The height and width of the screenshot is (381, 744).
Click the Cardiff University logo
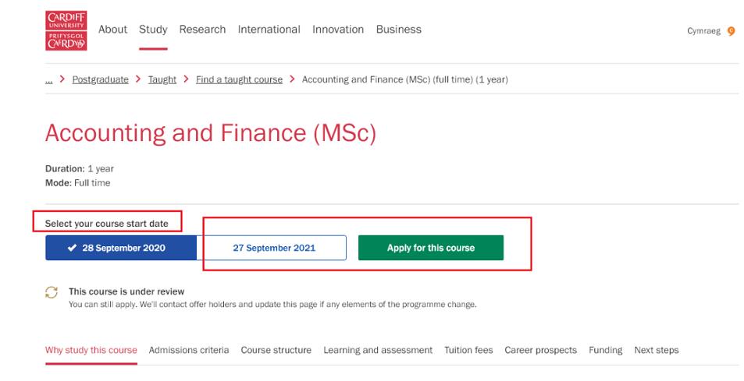tap(66, 30)
